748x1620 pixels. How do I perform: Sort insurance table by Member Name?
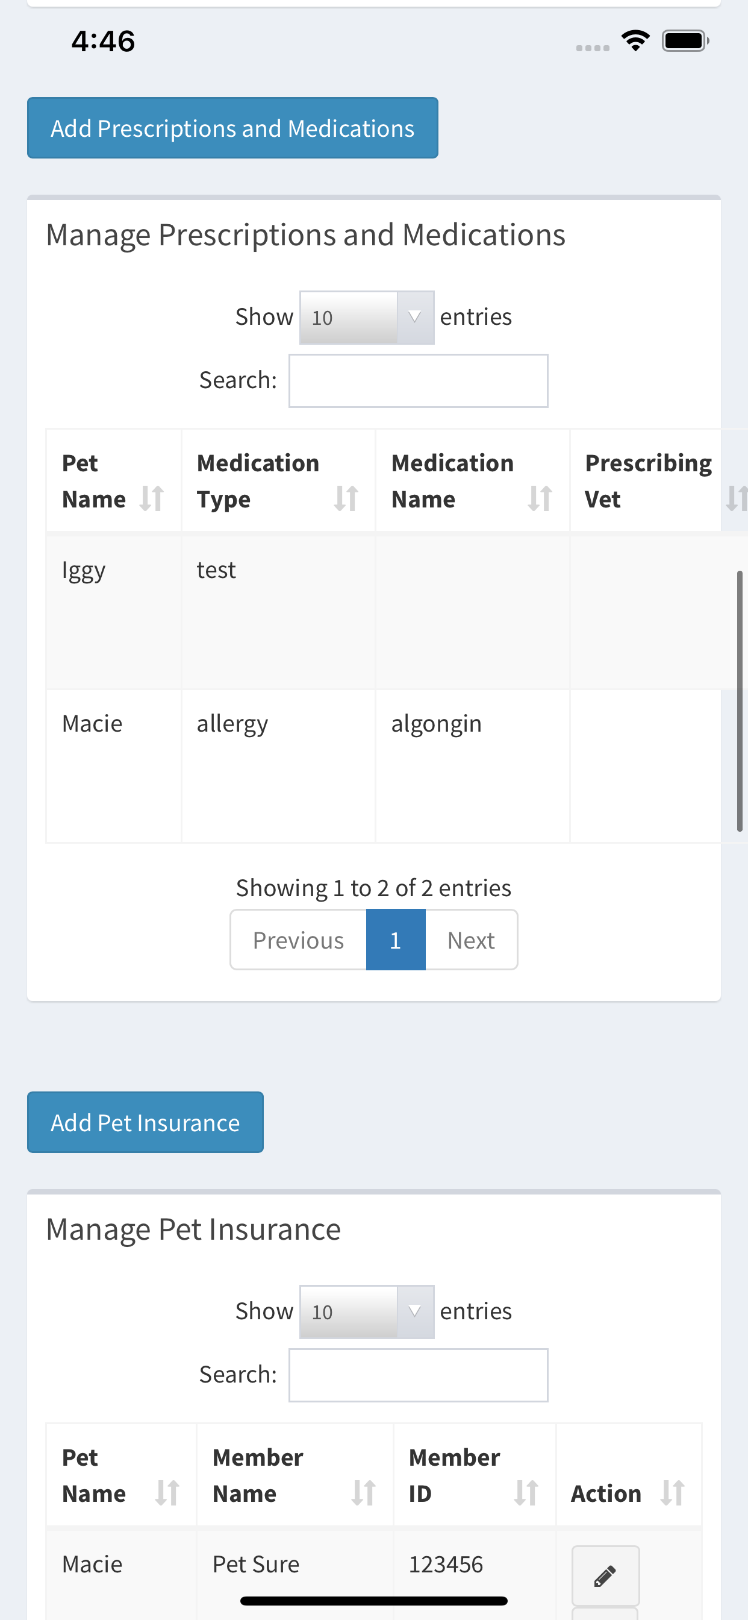coord(295,1475)
